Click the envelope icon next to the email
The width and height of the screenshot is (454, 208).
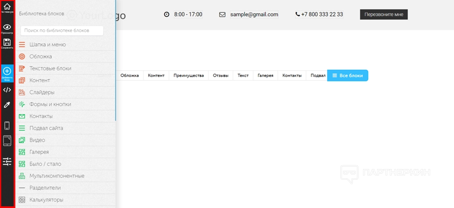coord(222,14)
